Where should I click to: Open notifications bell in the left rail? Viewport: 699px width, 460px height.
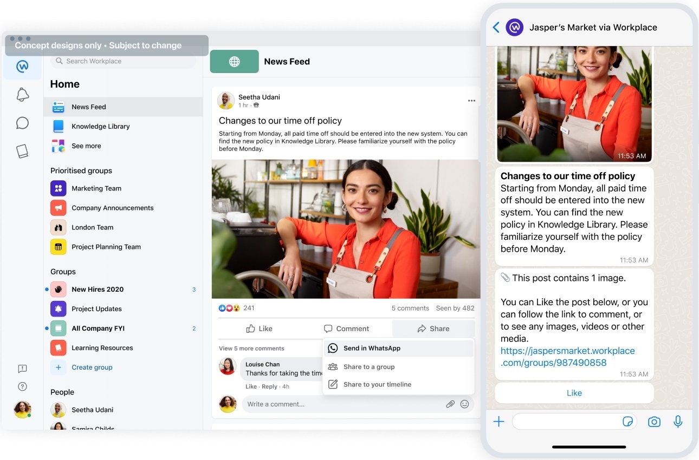pyautogui.click(x=22, y=95)
